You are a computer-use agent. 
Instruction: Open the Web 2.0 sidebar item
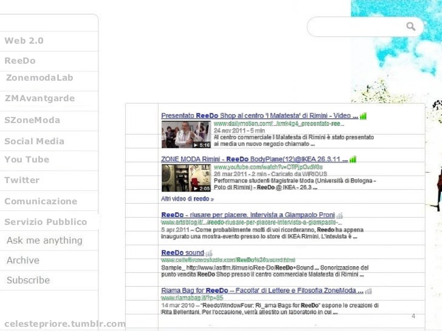[24, 41]
